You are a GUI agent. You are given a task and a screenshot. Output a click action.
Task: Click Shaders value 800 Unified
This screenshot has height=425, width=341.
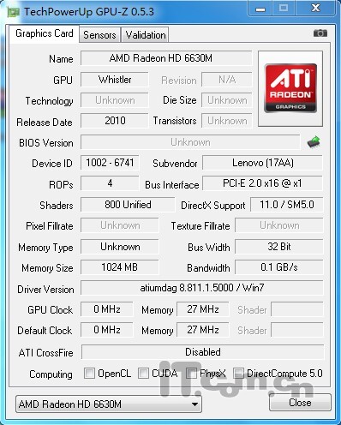(128, 205)
